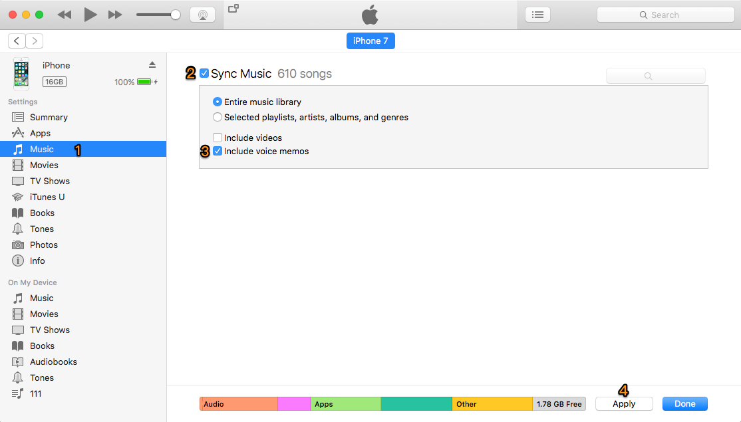Open iTunes U in sidebar

(83, 197)
